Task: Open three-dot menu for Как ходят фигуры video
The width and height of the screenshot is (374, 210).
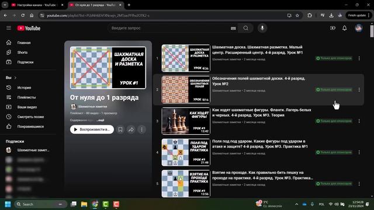Action: pos(359,121)
